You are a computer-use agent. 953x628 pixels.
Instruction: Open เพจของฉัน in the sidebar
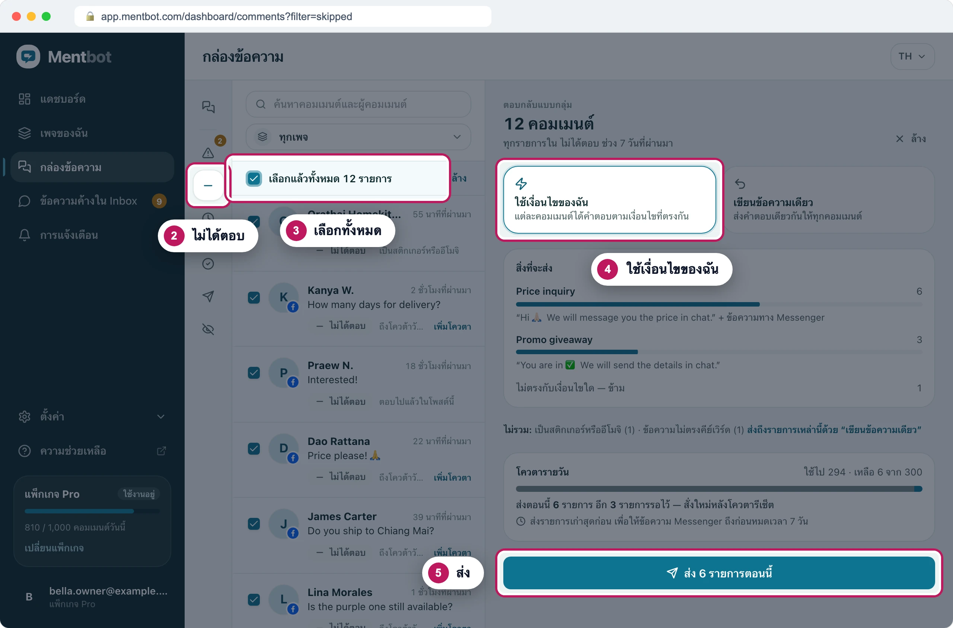[92, 133]
